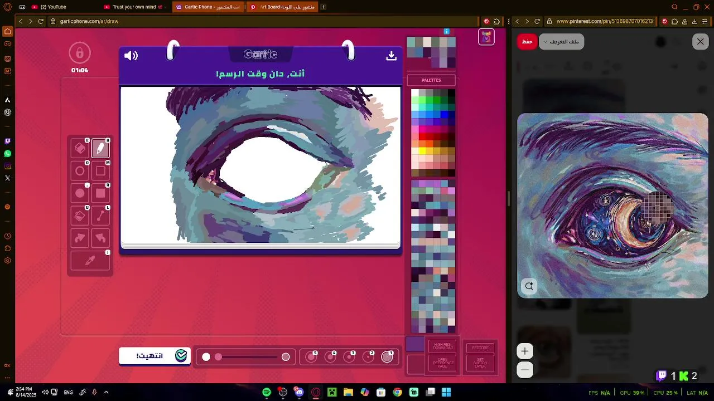
Task: Switch to Pinterest Art Board tab
Action: pyautogui.click(x=282, y=7)
